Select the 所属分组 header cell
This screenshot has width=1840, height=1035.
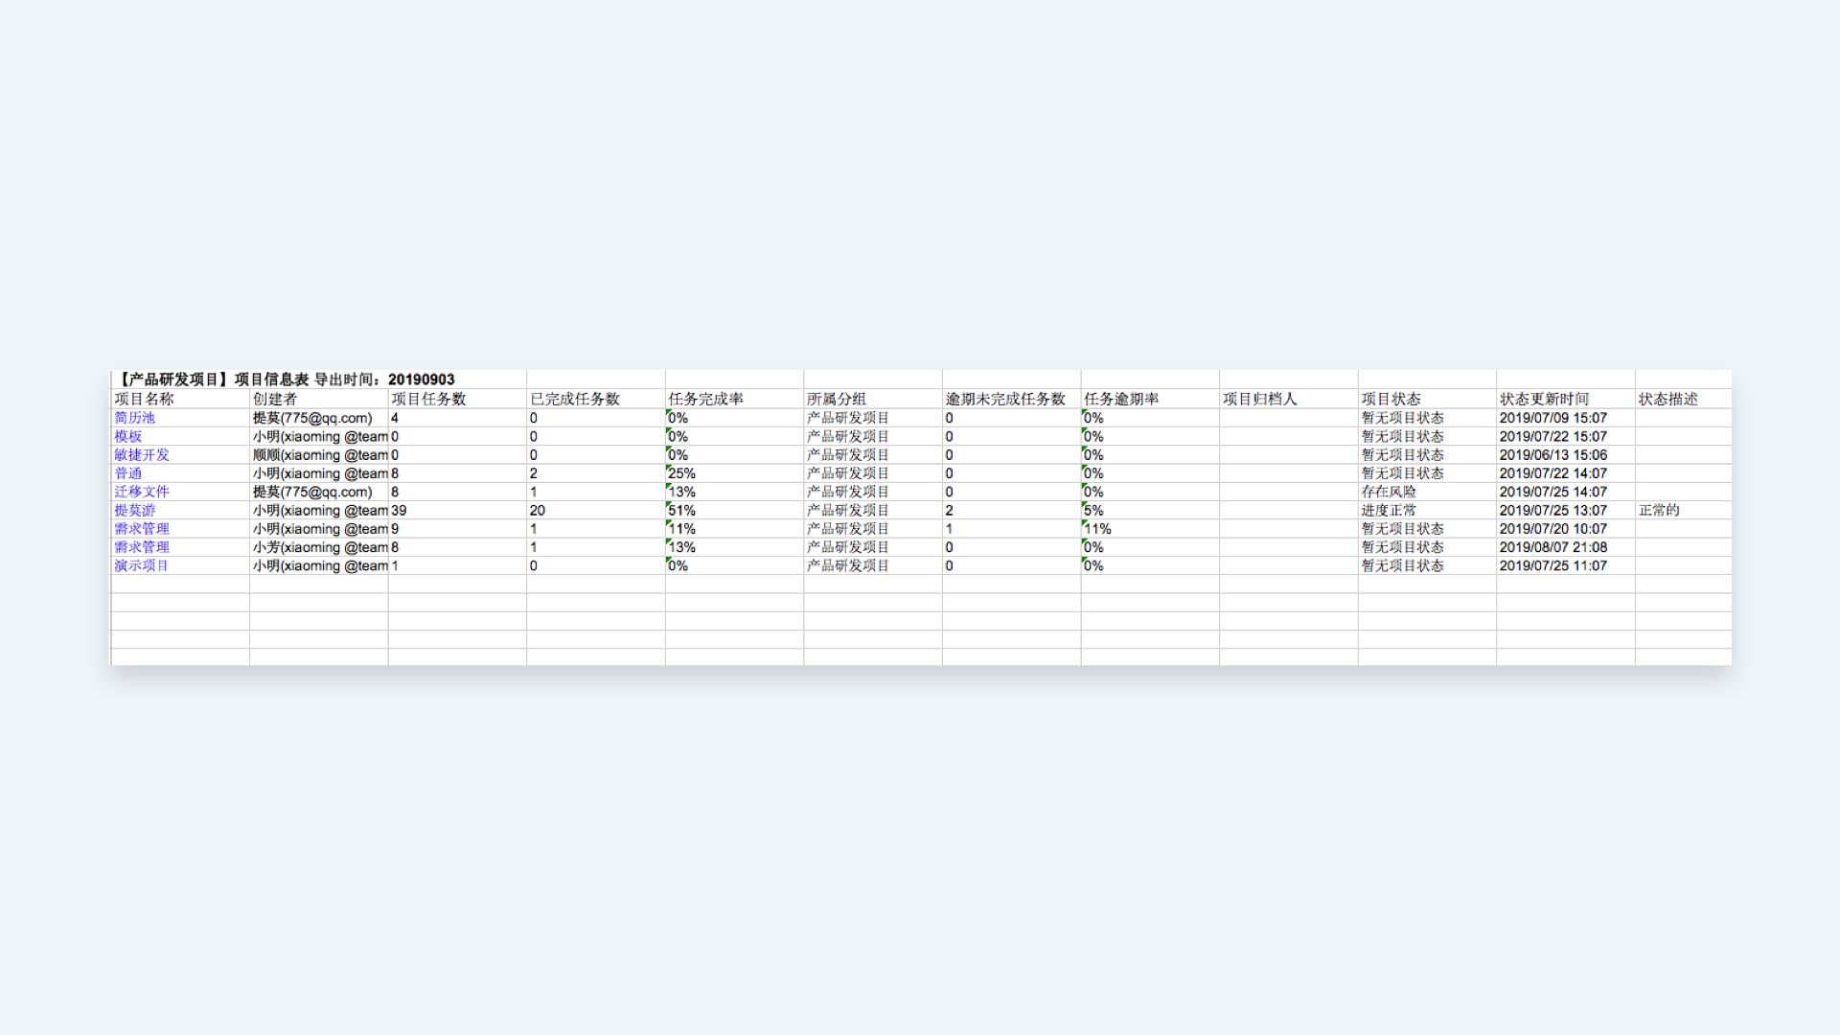tap(873, 399)
